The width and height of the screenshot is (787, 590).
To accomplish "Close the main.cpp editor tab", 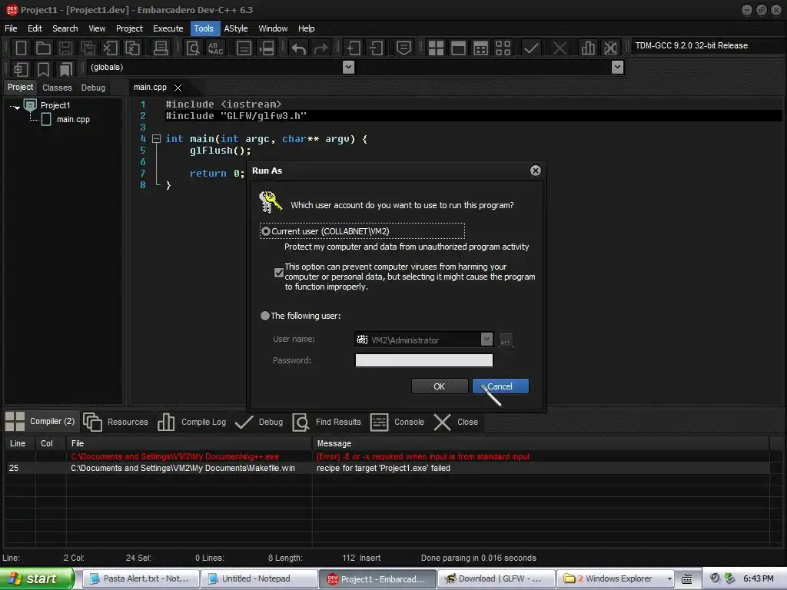I will 178,88.
